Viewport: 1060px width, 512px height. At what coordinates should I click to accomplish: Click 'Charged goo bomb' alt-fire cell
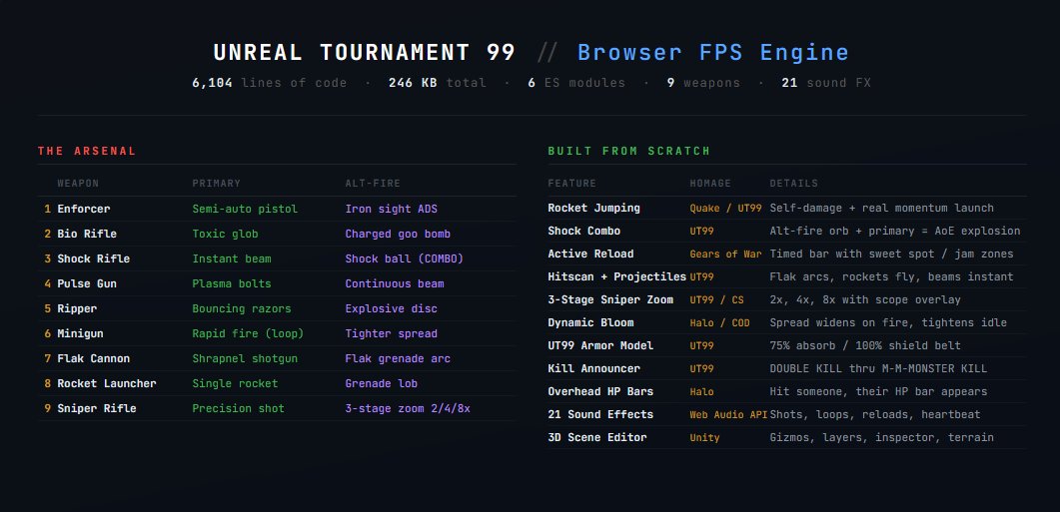(x=398, y=234)
